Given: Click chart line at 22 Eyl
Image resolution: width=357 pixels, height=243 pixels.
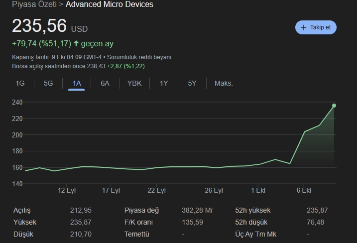Looking at the screenshot, I should (157, 168).
